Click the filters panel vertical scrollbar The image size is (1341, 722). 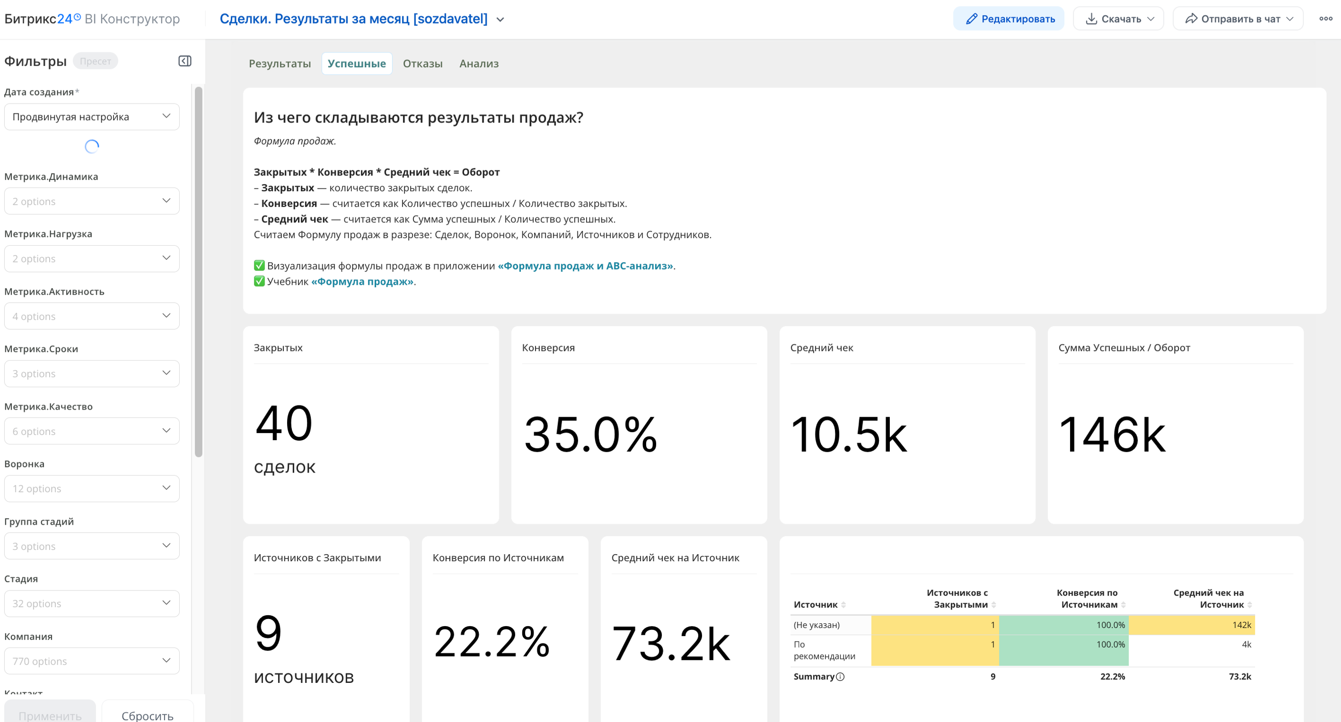[198, 271]
